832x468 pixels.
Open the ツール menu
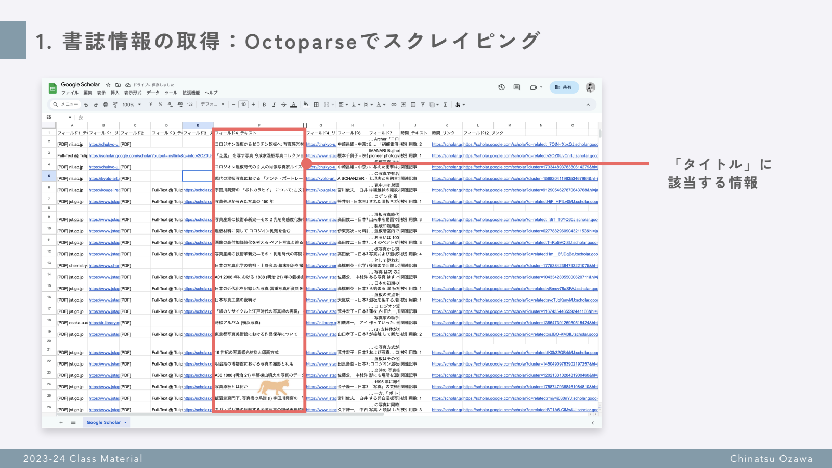pos(171,93)
